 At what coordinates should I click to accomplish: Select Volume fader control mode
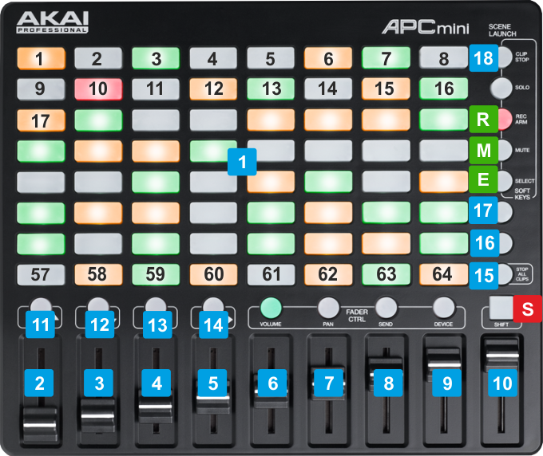click(271, 306)
